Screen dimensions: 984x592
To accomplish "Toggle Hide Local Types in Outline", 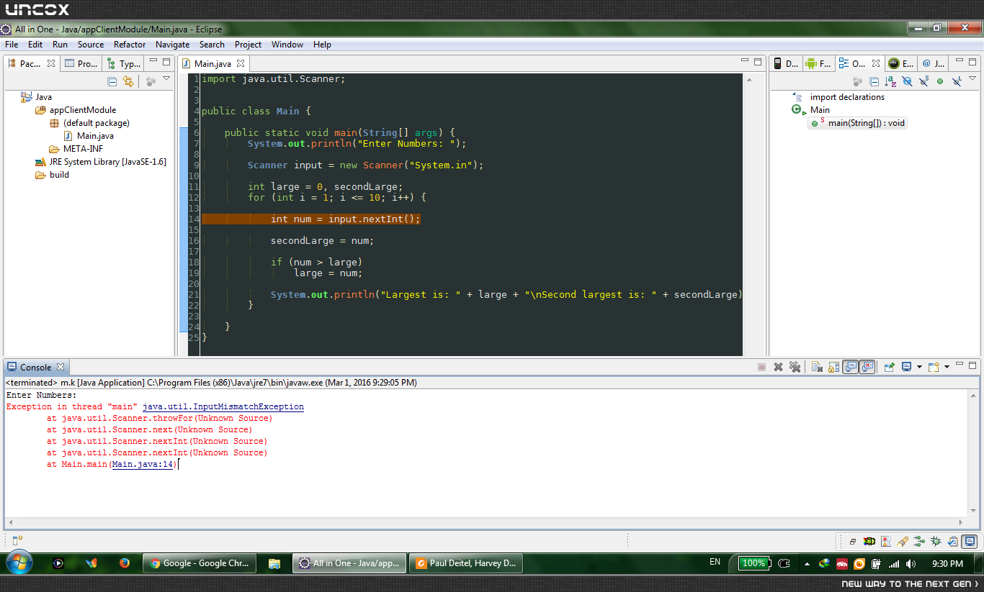I will click(x=957, y=81).
